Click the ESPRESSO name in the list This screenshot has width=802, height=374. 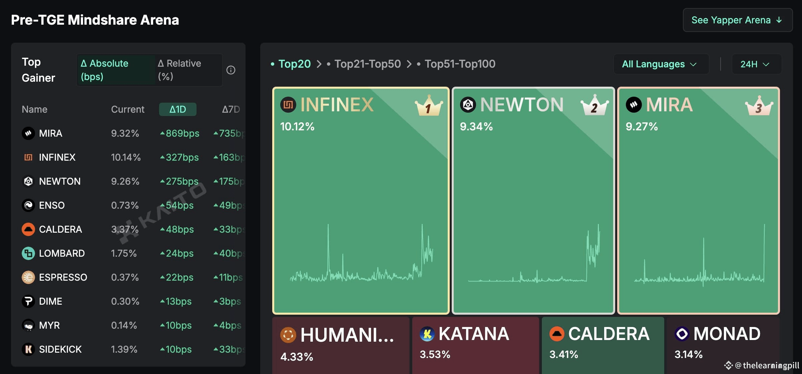tap(63, 277)
